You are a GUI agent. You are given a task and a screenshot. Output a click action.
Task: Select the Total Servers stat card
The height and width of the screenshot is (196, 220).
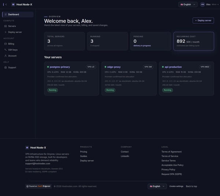65,41
